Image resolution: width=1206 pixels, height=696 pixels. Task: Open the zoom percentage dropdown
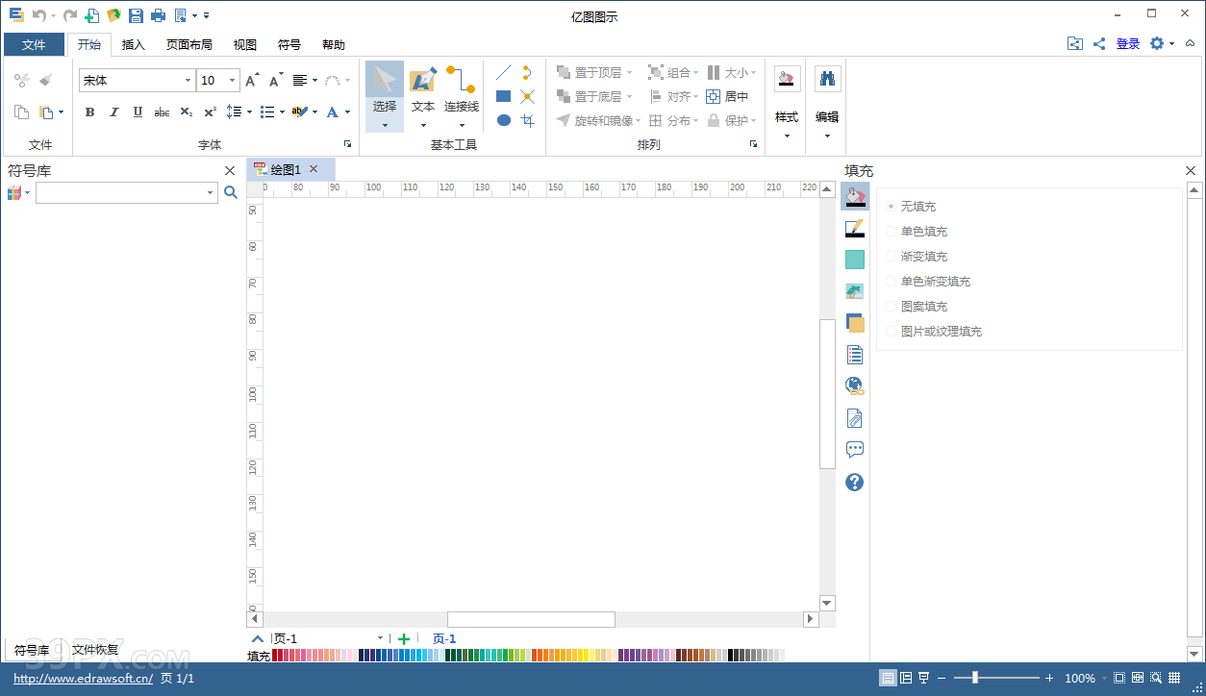click(1102, 677)
